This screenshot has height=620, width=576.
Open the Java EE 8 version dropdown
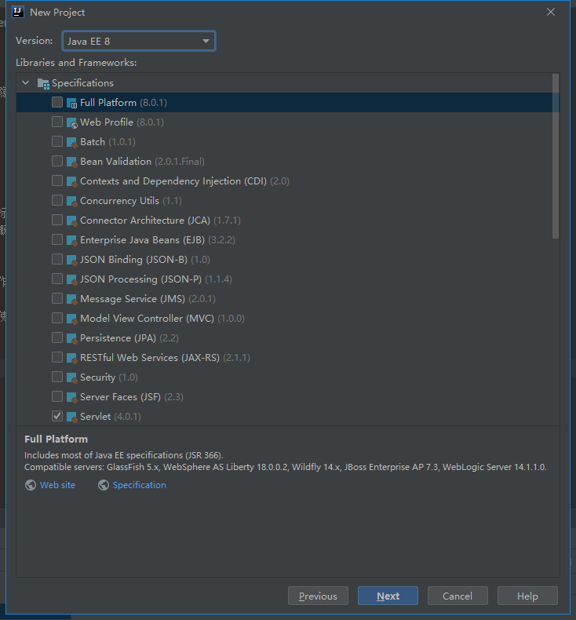click(x=139, y=41)
